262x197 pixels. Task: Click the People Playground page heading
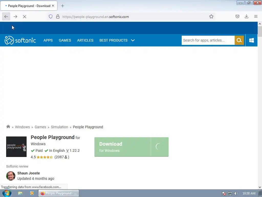coord(52,137)
